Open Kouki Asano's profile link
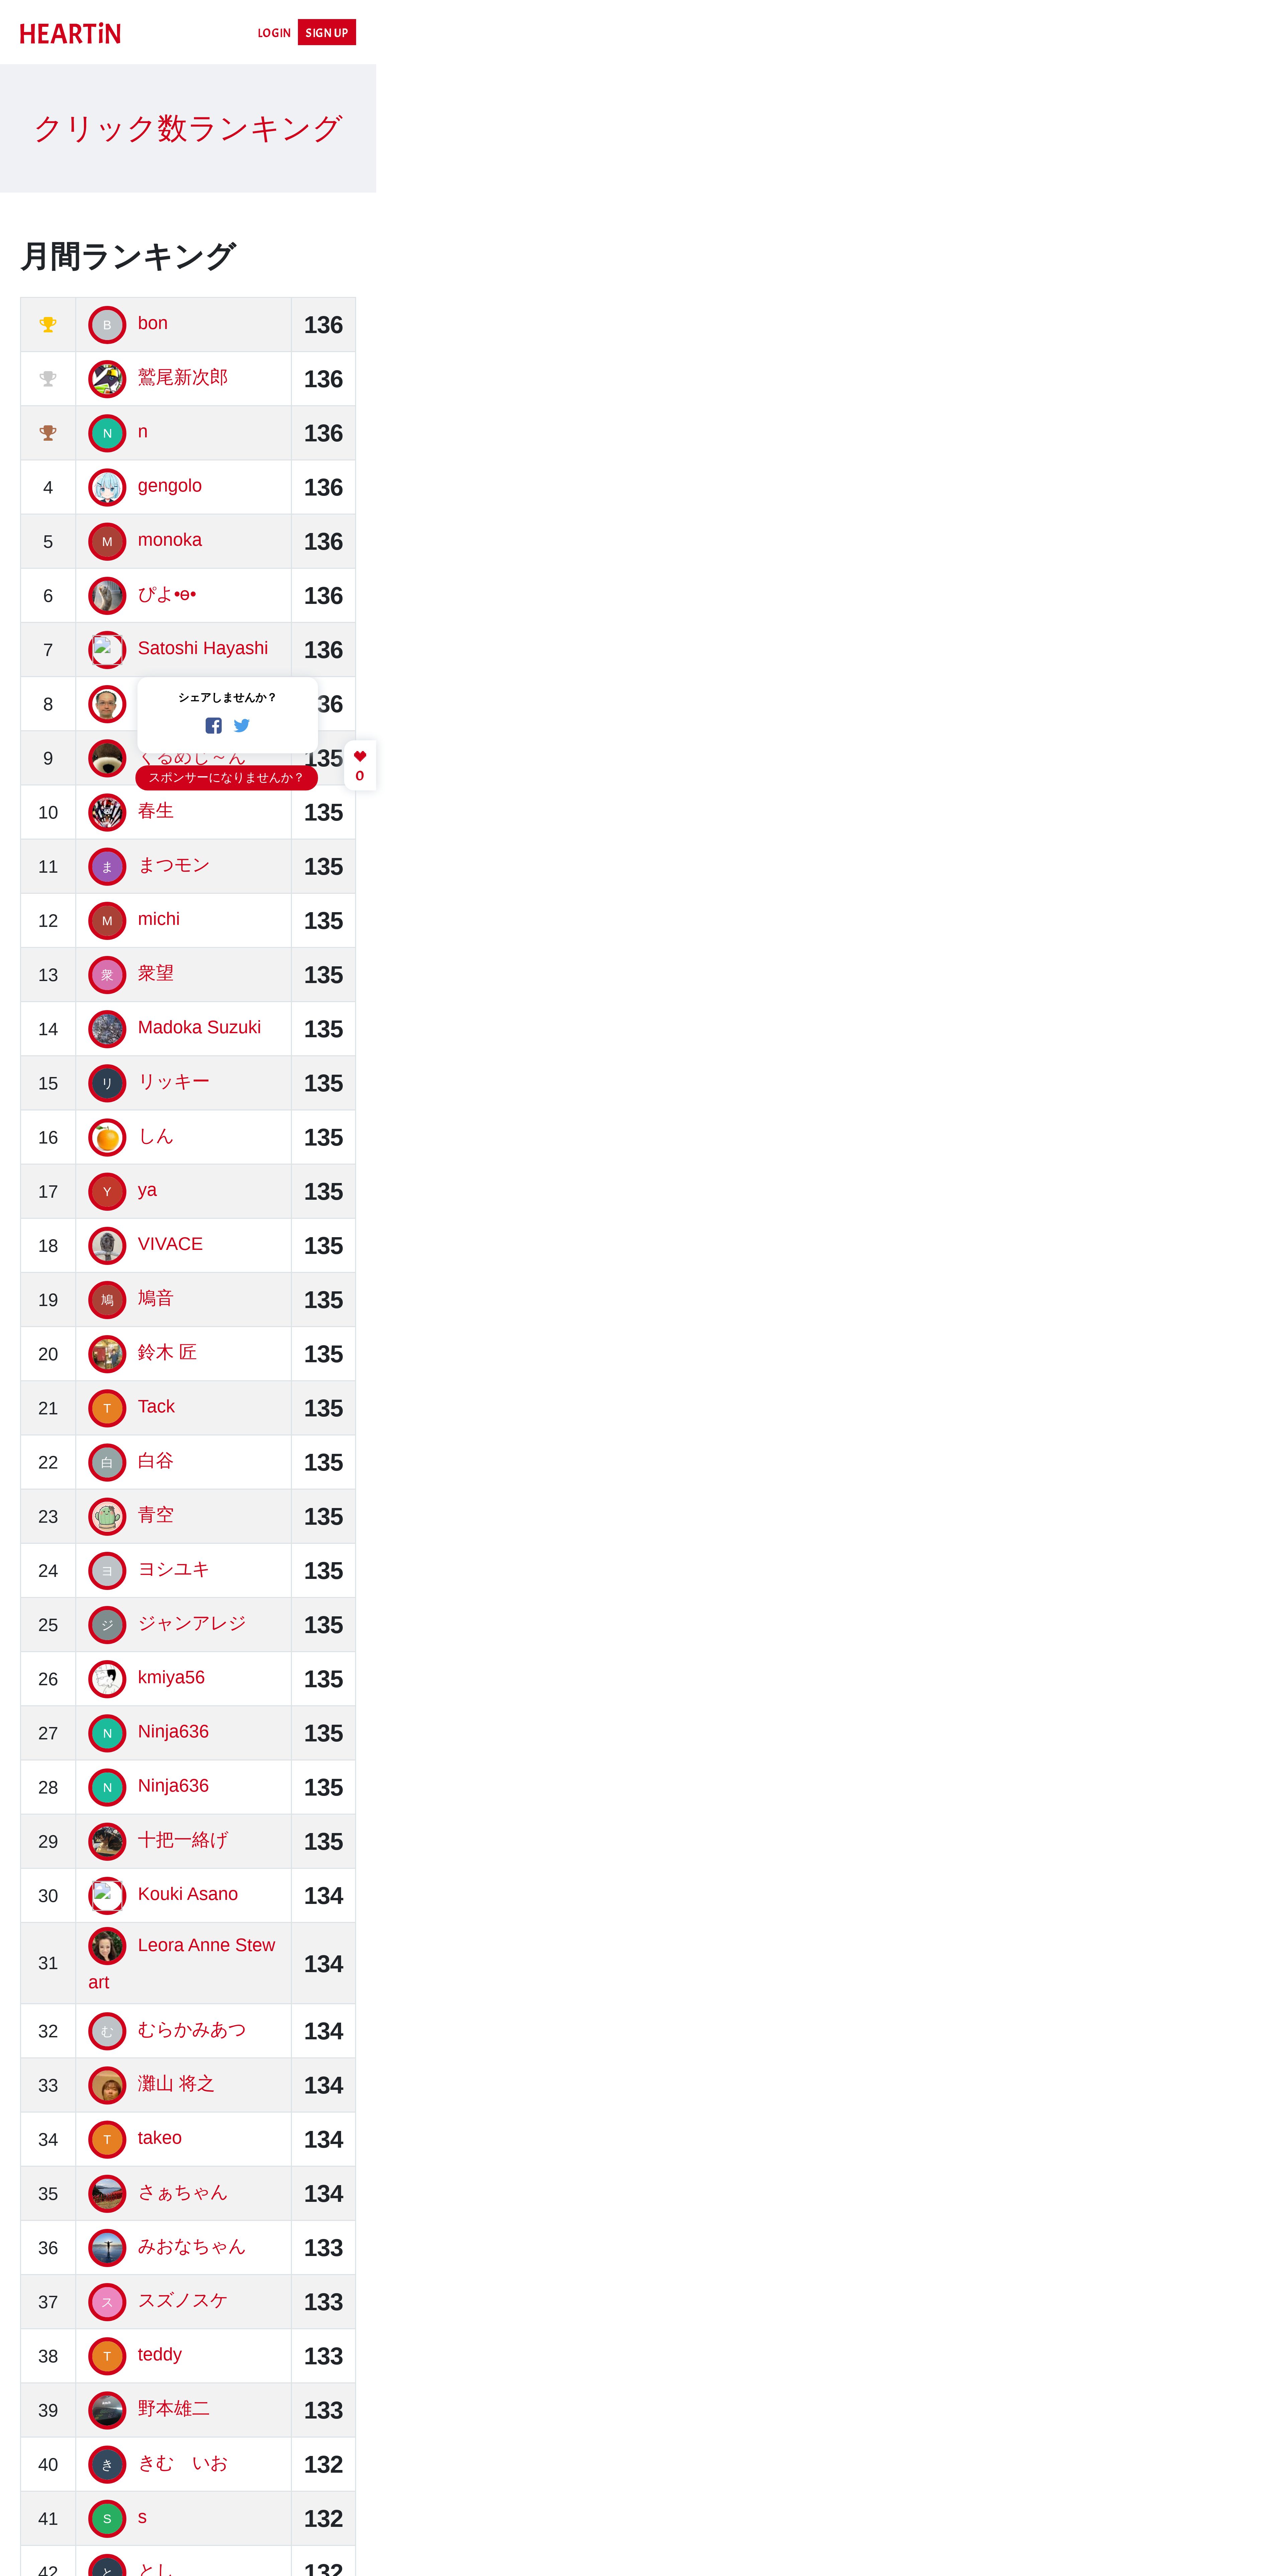 point(188,1894)
